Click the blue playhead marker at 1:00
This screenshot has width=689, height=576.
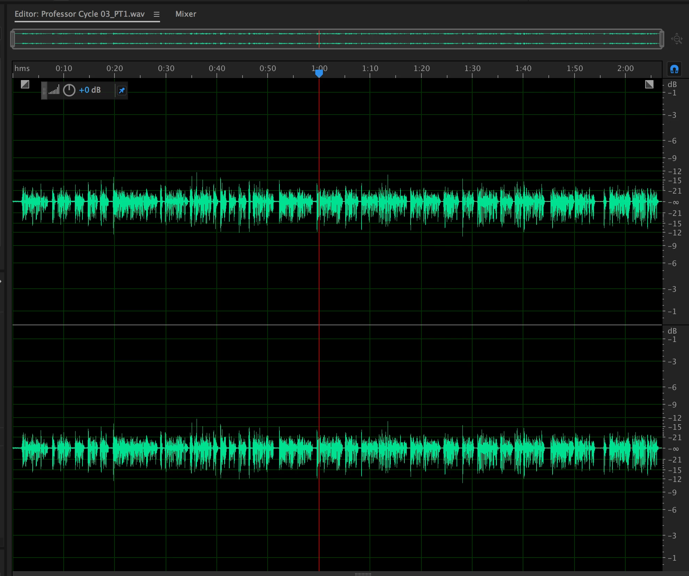(319, 73)
